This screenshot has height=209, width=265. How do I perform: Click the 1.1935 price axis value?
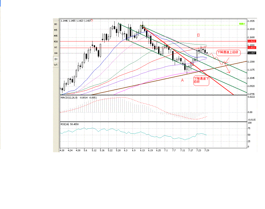pos(251,21)
